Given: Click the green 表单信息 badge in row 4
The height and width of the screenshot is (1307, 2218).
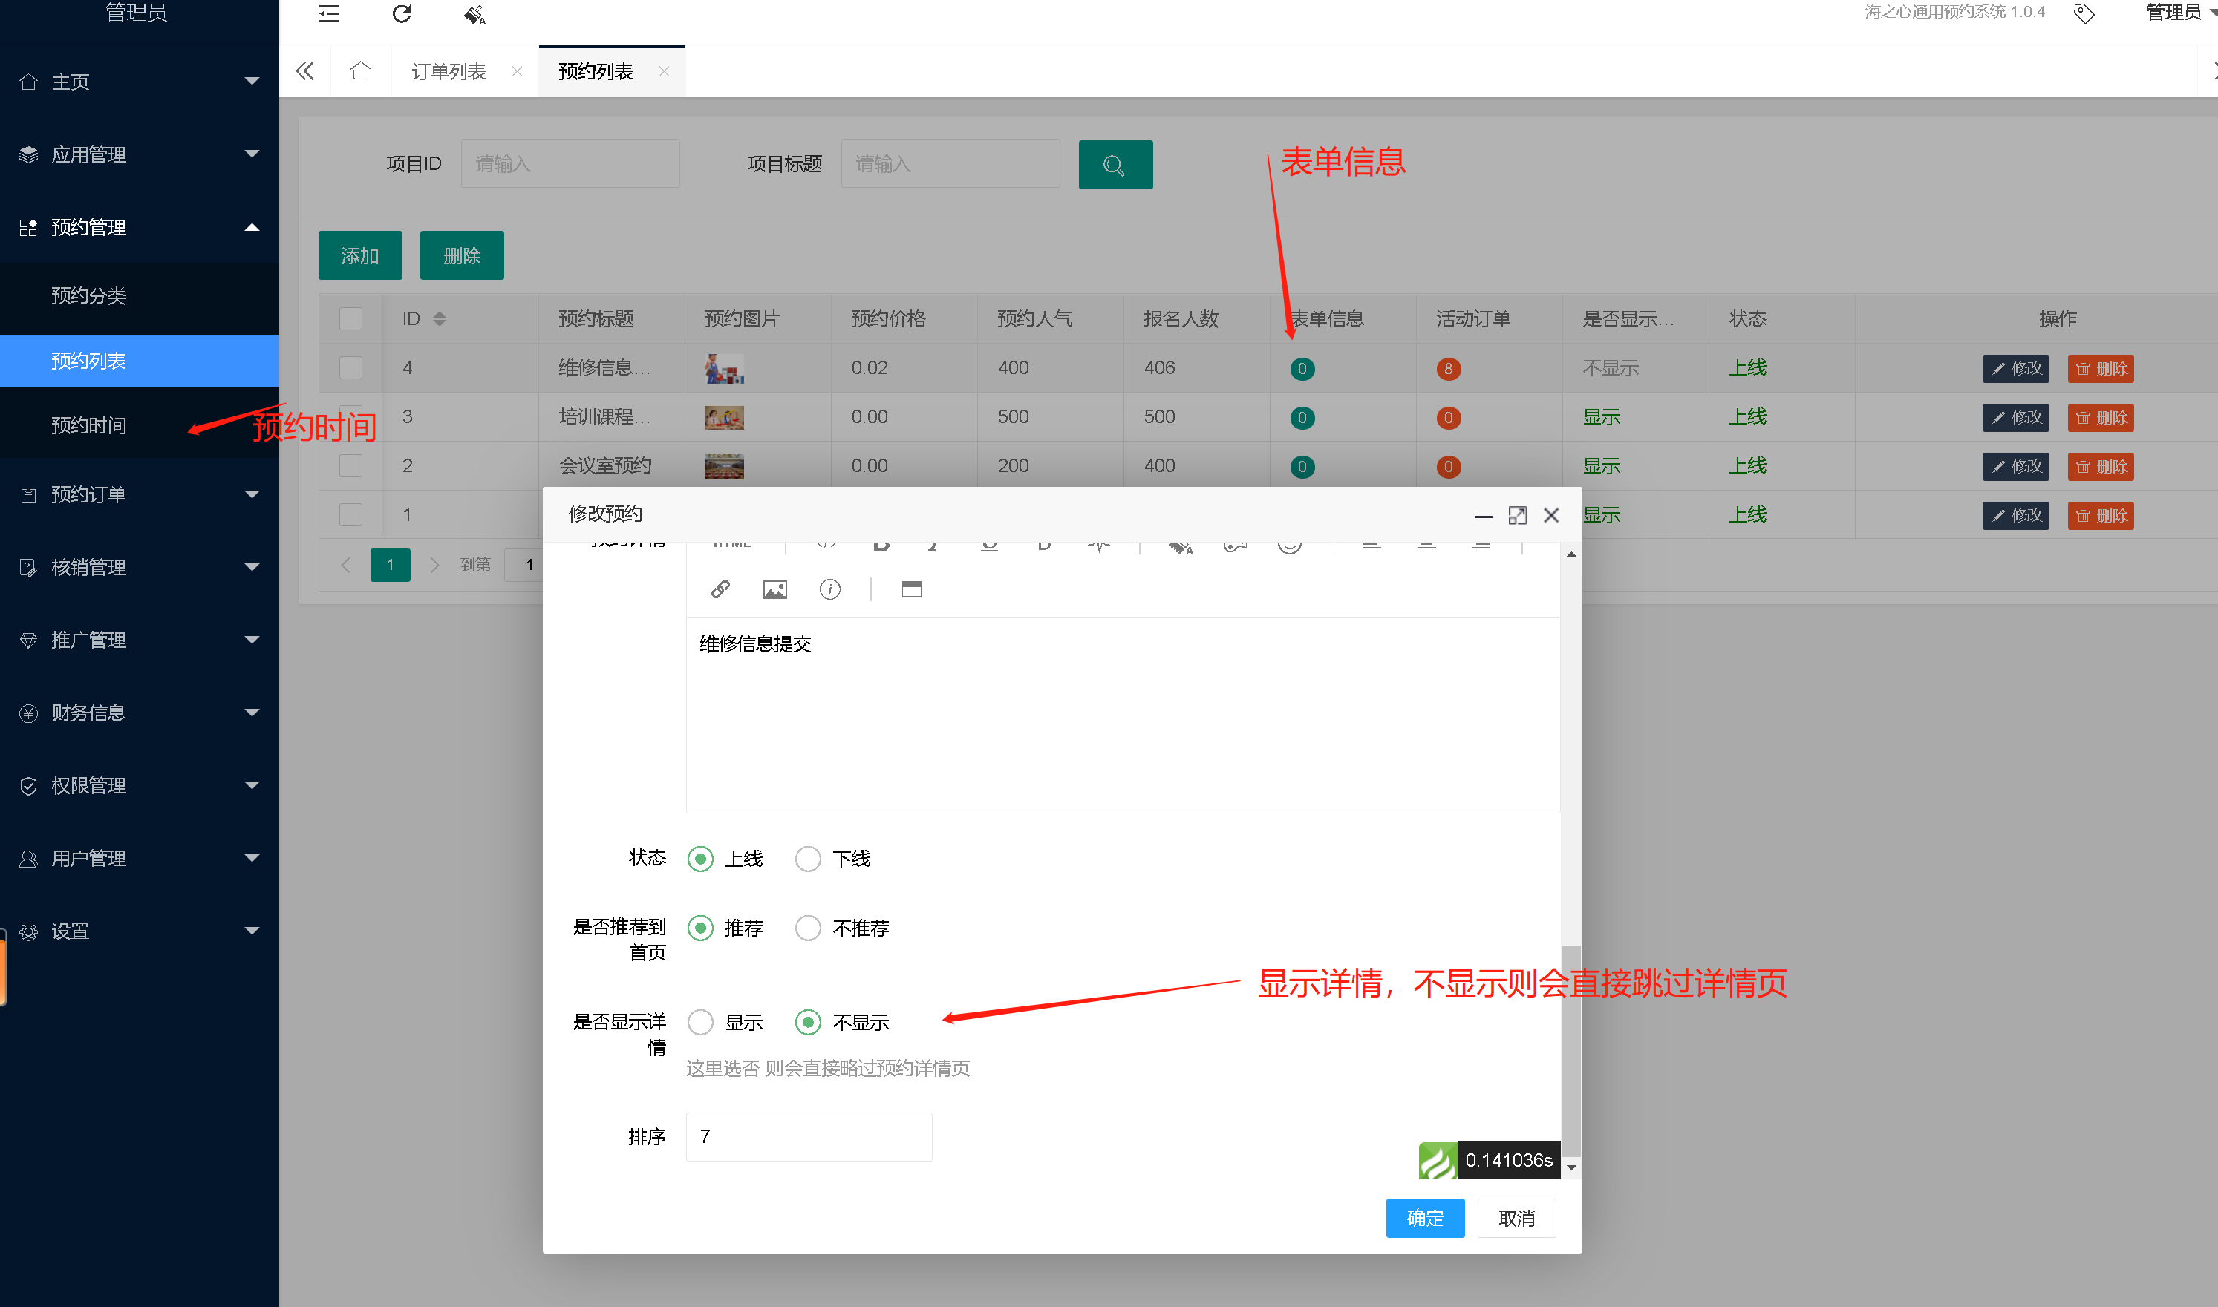Looking at the screenshot, I should click(1302, 369).
